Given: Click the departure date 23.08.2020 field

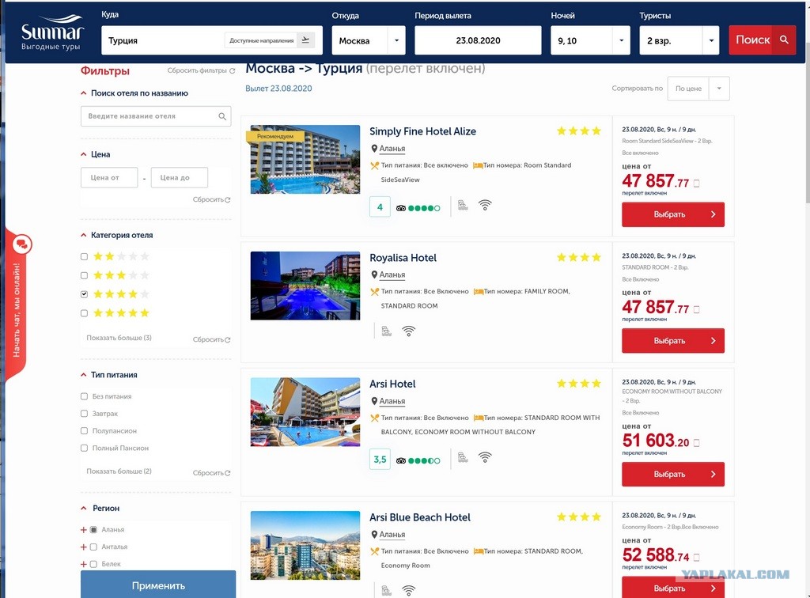Looking at the screenshot, I should click(x=478, y=40).
